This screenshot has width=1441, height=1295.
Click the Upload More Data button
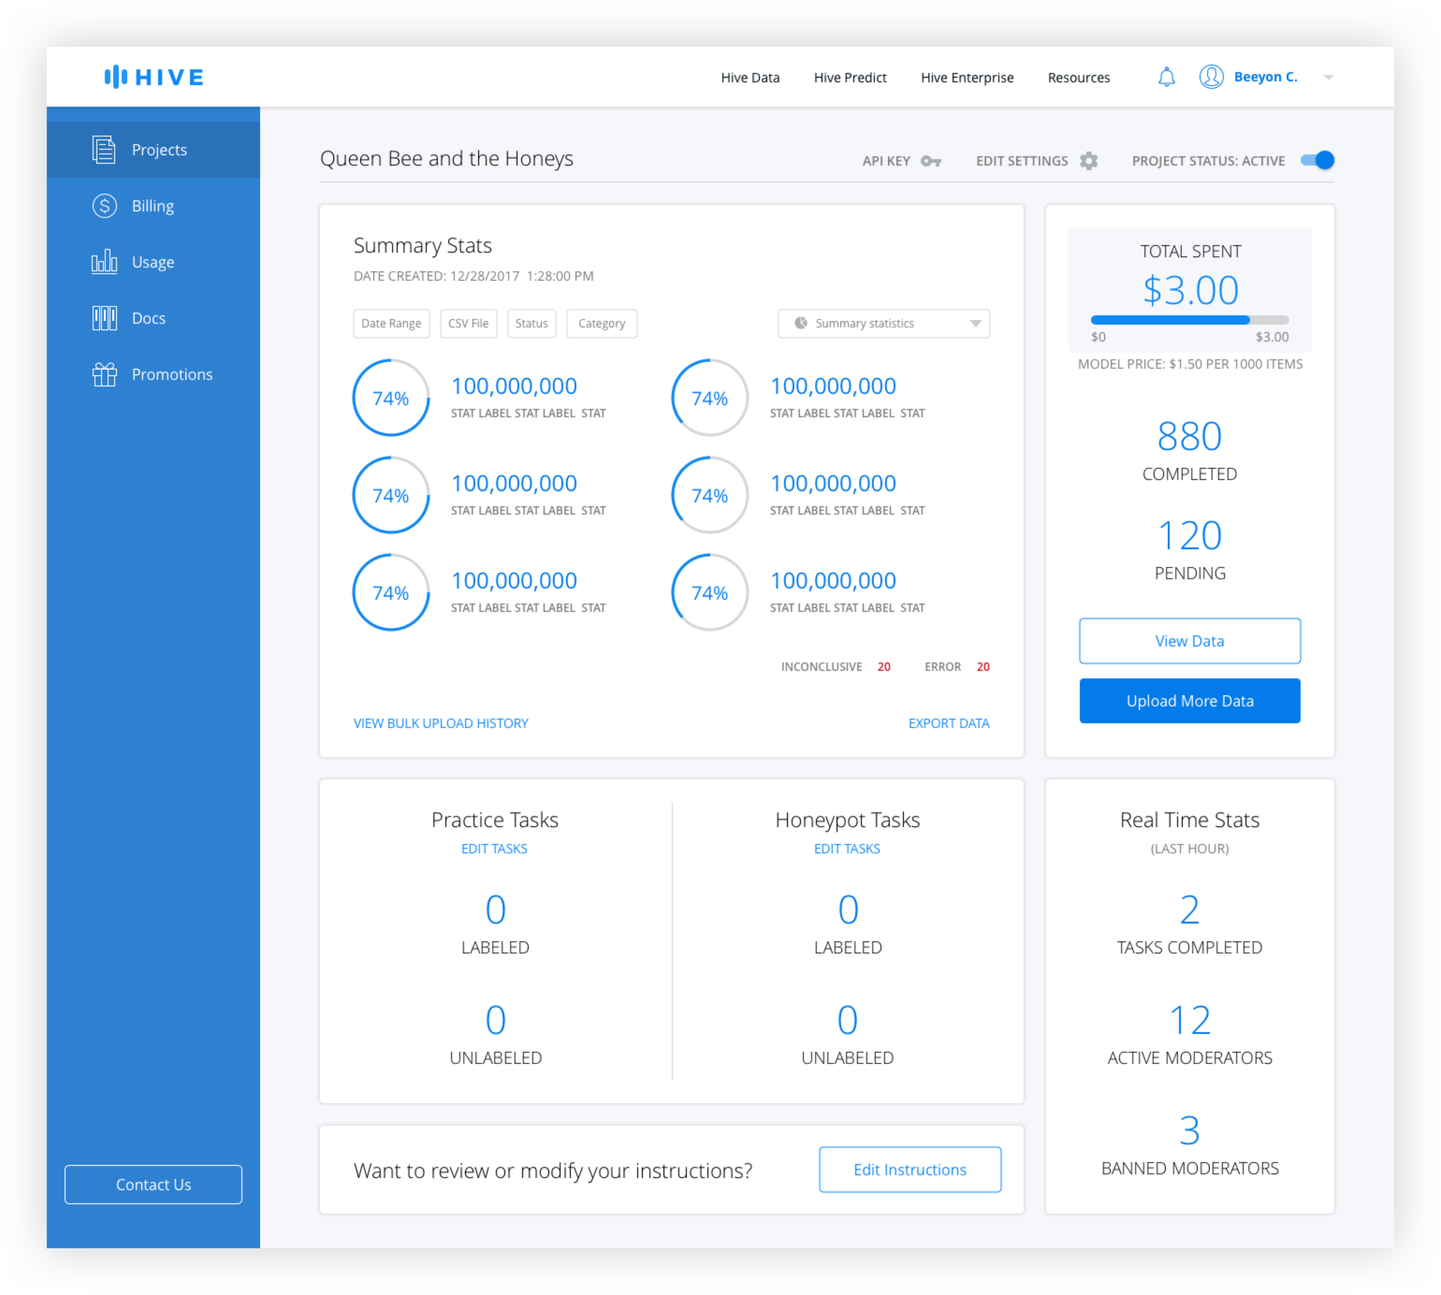[x=1190, y=701]
